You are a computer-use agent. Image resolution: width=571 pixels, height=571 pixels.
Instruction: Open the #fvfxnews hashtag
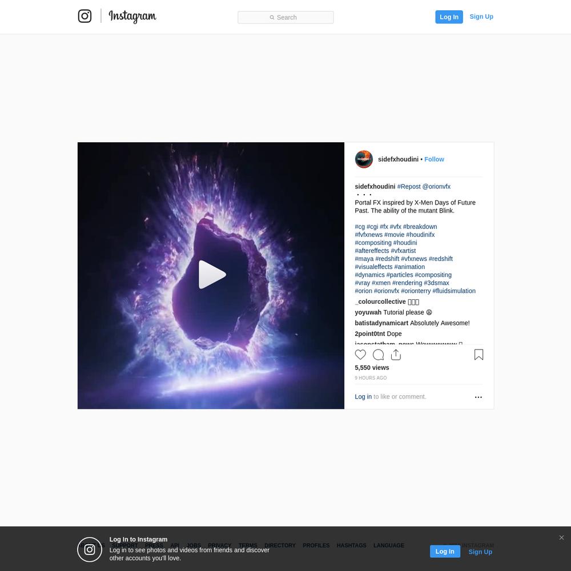[x=368, y=235]
